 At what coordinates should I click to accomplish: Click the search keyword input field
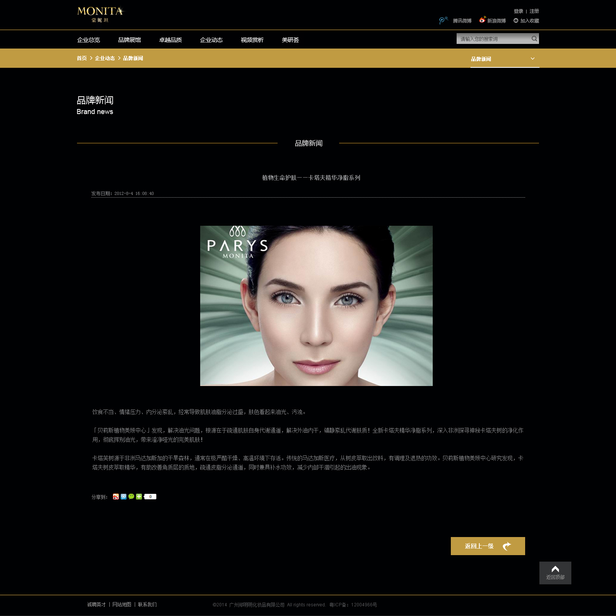[x=493, y=39]
